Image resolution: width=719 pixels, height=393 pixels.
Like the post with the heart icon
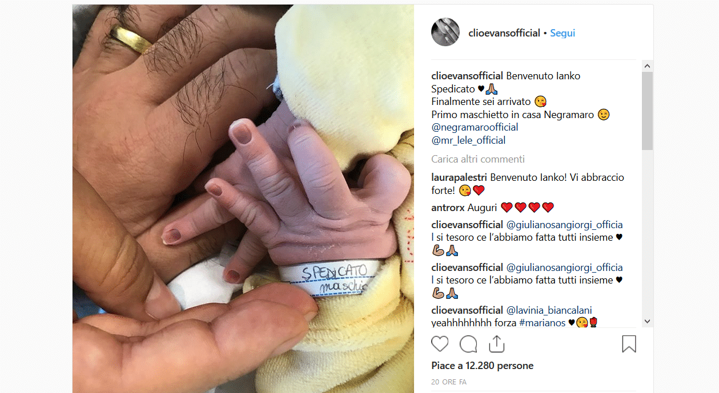[440, 344]
